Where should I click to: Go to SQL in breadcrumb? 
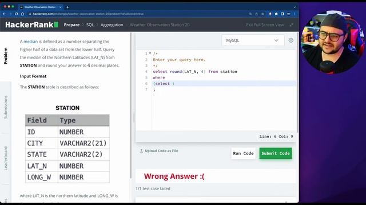point(90,25)
